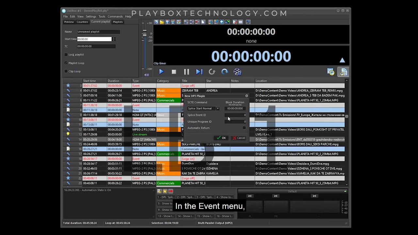Screen dimensions: 418x235
Task: Open the film reel trimmer icon
Action: coord(237,72)
